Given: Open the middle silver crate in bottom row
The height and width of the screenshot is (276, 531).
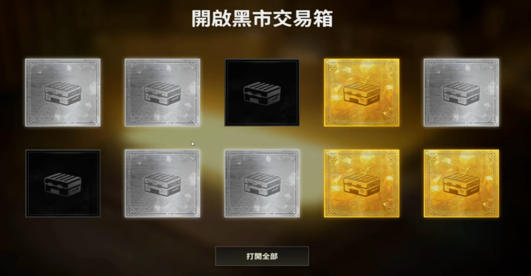Looking at the screenshot, I should pyautogui.click(x=262, y=183).
